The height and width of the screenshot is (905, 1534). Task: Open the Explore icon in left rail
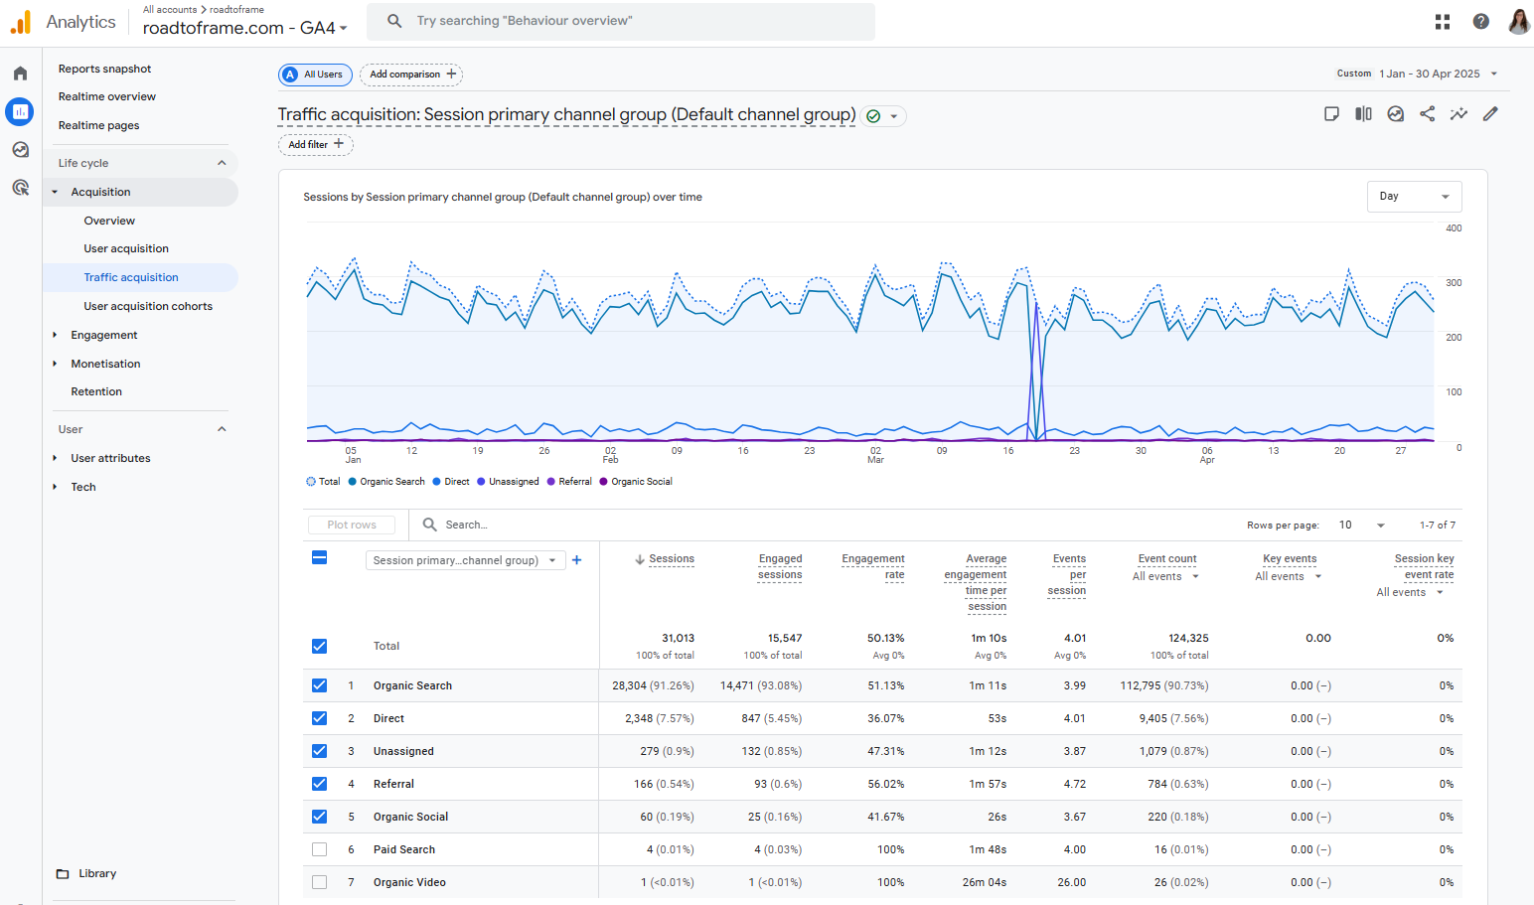[x=20, y=150]
